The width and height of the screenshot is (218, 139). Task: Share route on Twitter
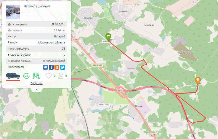click(x=63, y=67)
